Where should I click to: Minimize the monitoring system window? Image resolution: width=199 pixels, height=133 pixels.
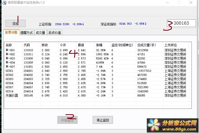(167, 3)
